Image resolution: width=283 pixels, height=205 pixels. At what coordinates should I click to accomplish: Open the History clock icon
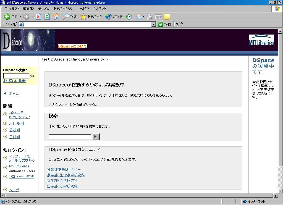[129, 17]
